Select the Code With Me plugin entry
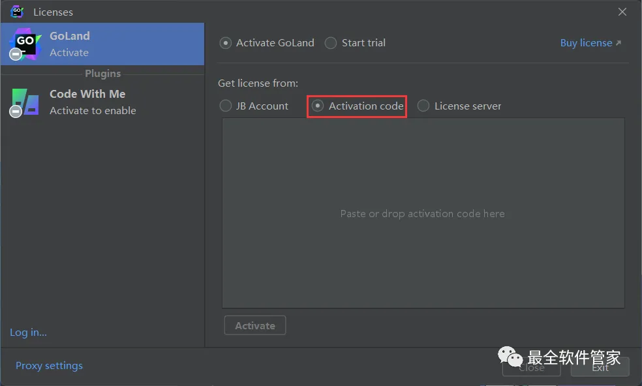Viewport: 642px width, 386px height. 102,102
